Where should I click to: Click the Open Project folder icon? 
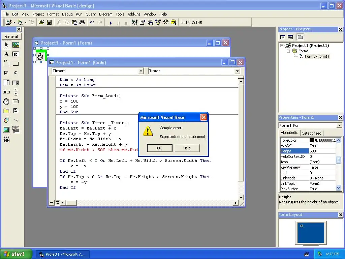41,23
